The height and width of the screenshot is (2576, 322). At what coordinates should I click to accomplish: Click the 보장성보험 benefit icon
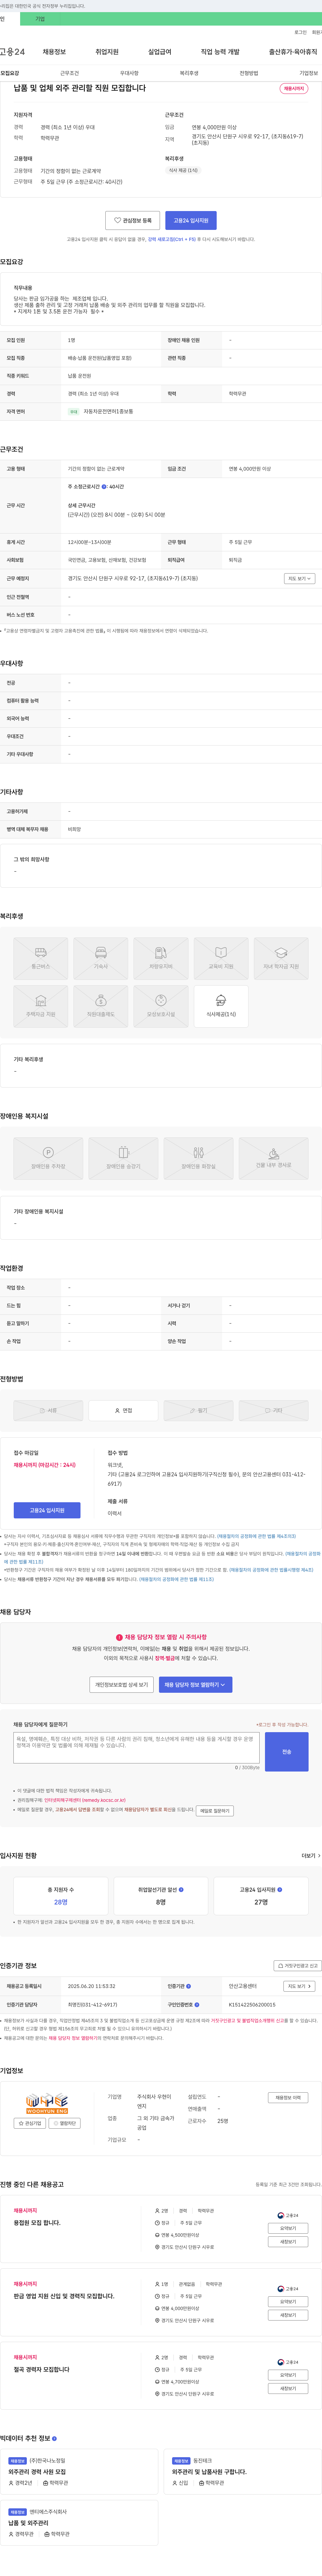pyautogui.click(x=161, y=1006)
